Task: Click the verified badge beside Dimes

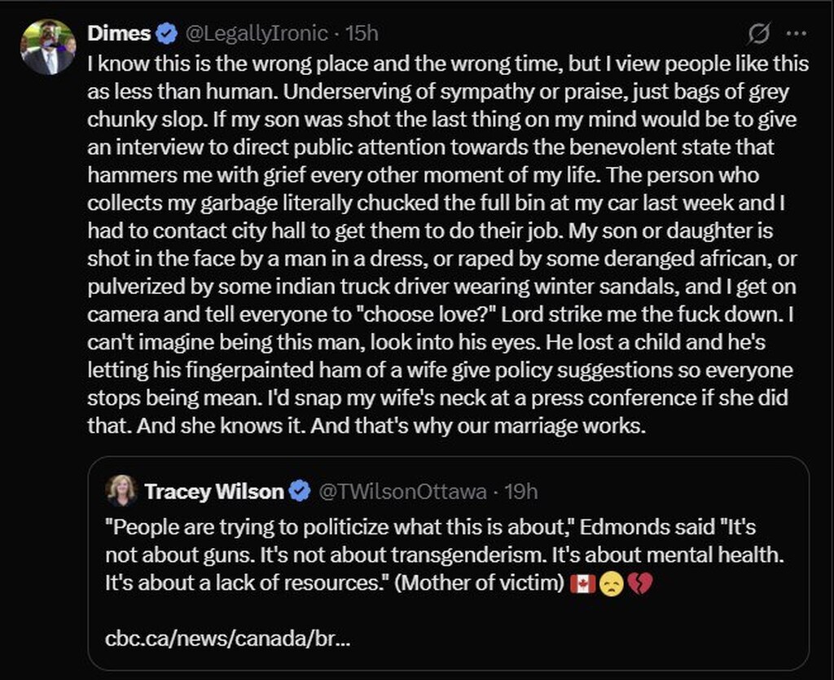Action: pos(168,33)
